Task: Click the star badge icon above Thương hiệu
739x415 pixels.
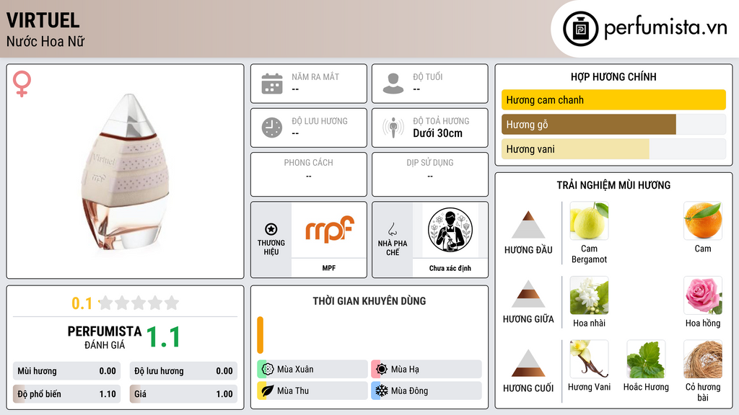Action: click(271, 229)
